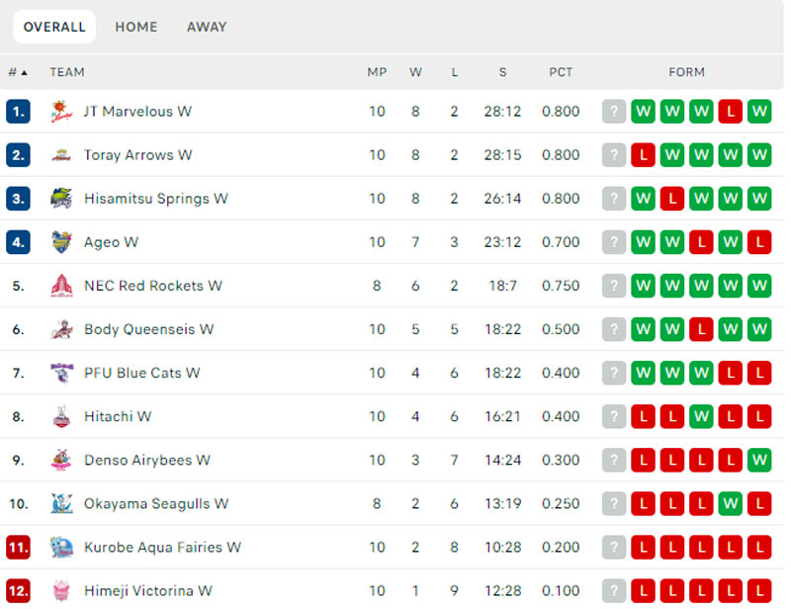This screenshot has height=609, width=791.
Task: Click rank 12 red position badge
Action: (x=18, y=591)
